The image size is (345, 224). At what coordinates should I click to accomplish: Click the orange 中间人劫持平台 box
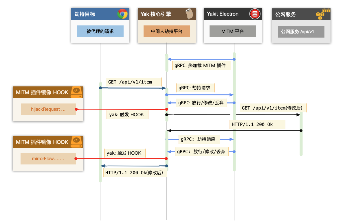coord(167,32)
